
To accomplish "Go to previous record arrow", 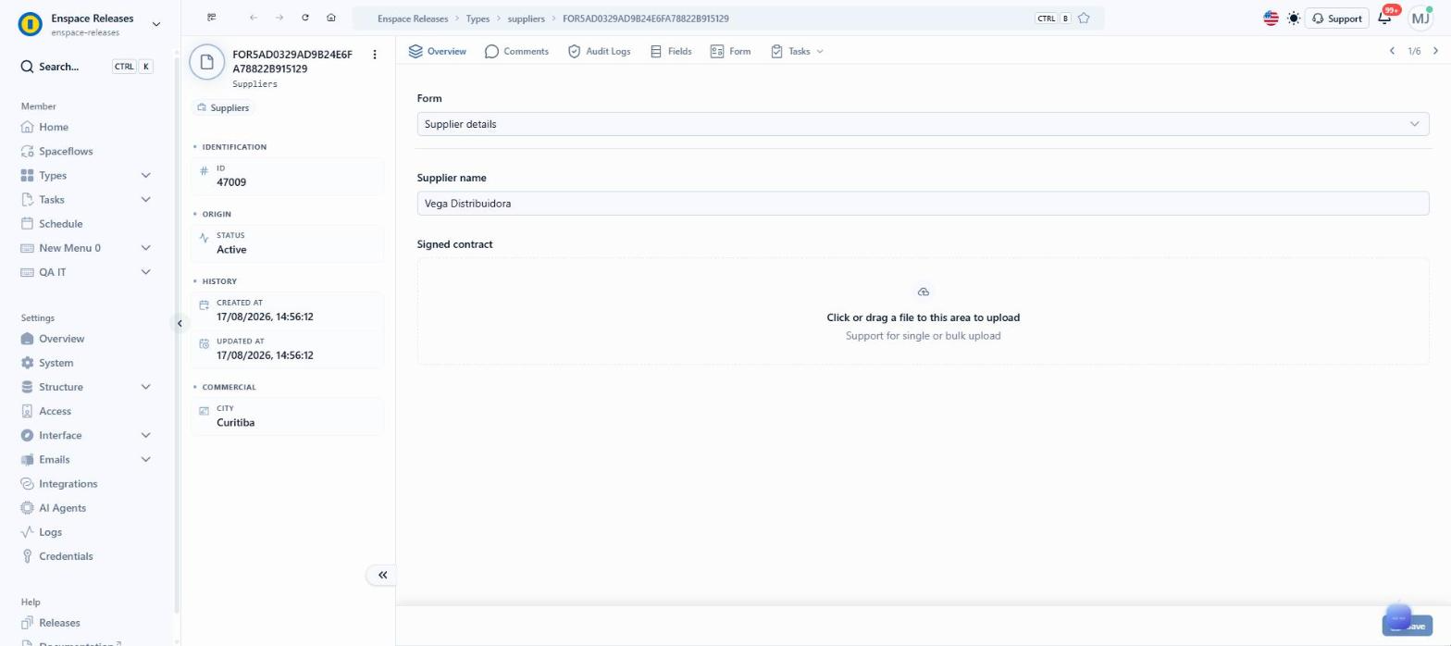I will pos(1392,51).
